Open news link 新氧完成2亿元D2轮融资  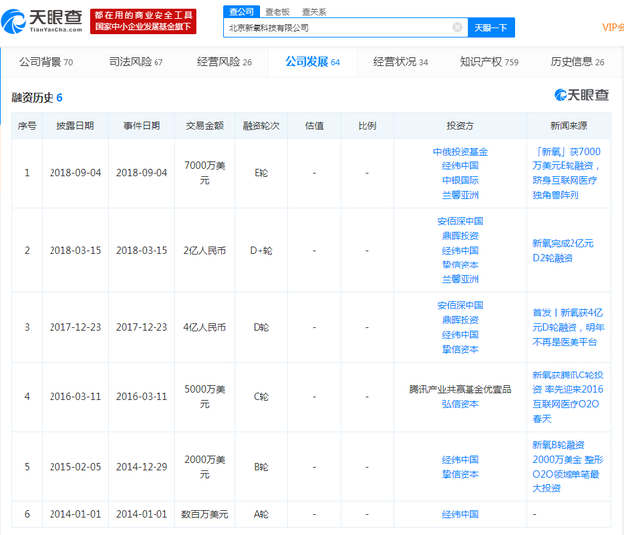pos(568,250)
